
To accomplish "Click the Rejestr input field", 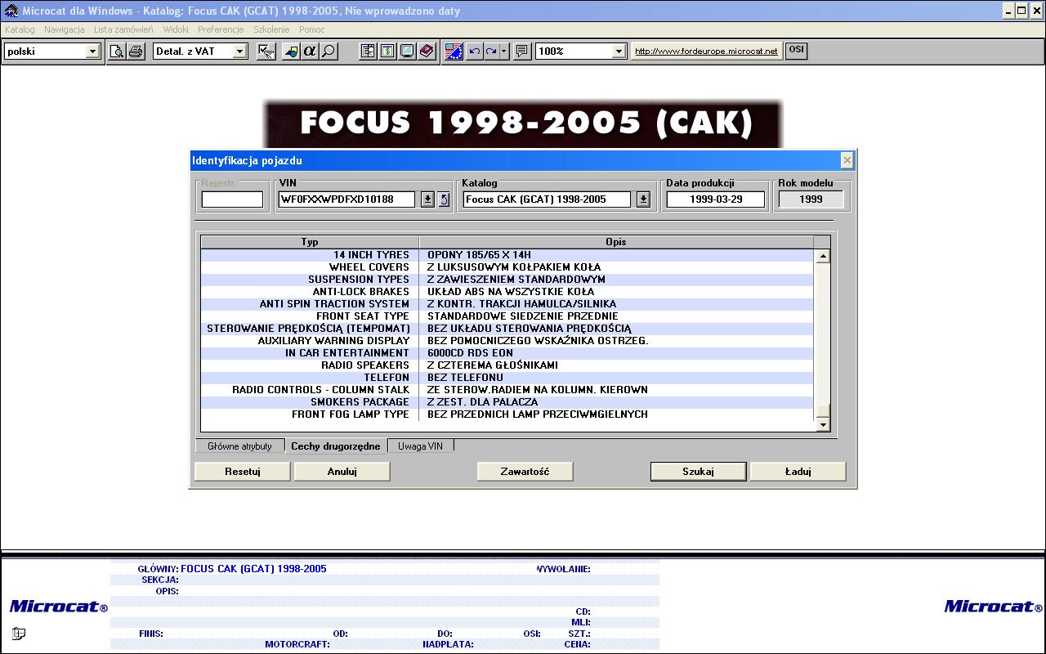I will pos(232,199).
